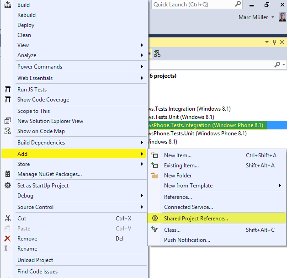
Task: Open the Solution Explorer window position dropdown
Action: click(x=267, y=42)
